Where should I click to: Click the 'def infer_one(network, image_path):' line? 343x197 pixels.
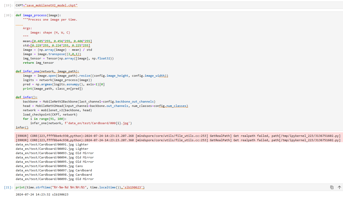[47, 71]
